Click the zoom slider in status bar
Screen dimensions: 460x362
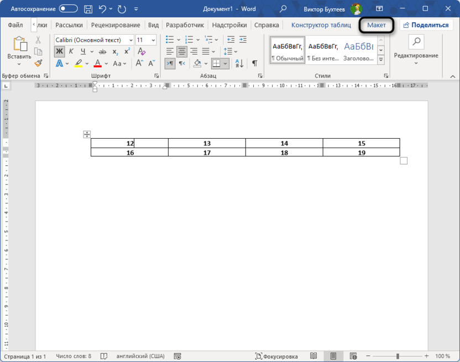398,356
